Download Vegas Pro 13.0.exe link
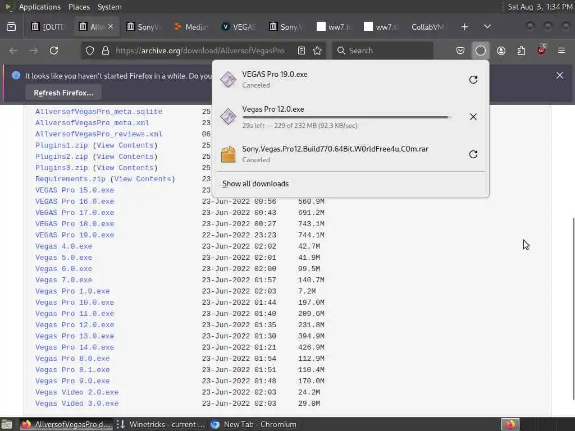Image resolution: width=575 pixels, height=431 pixels. [x=75, y=336]
